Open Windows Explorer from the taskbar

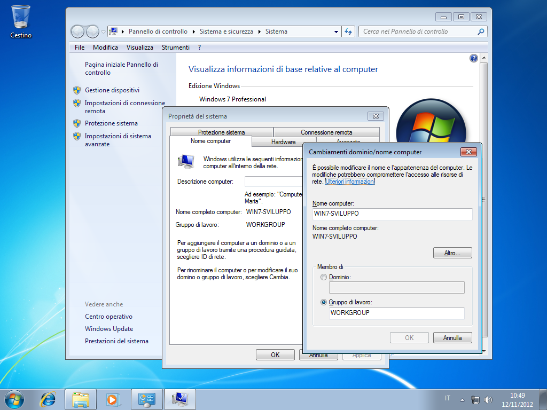(81, 399)
